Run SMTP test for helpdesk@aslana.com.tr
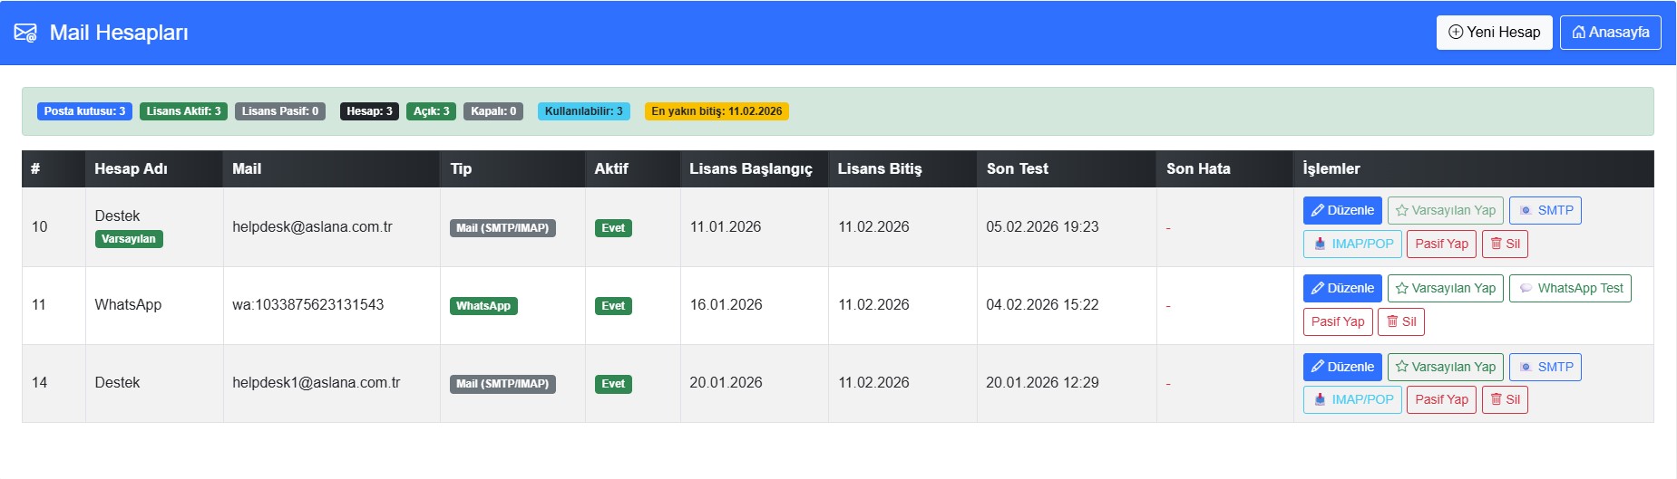Image resolution: width=1677 pixels, height=479 pixels. pyautogui.click(x=1545, y=210)
